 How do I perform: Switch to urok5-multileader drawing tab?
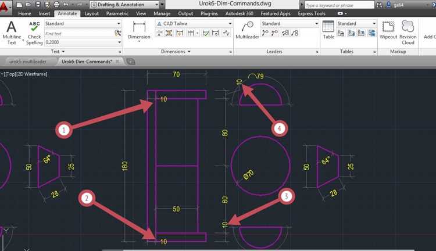pos(28,62)
